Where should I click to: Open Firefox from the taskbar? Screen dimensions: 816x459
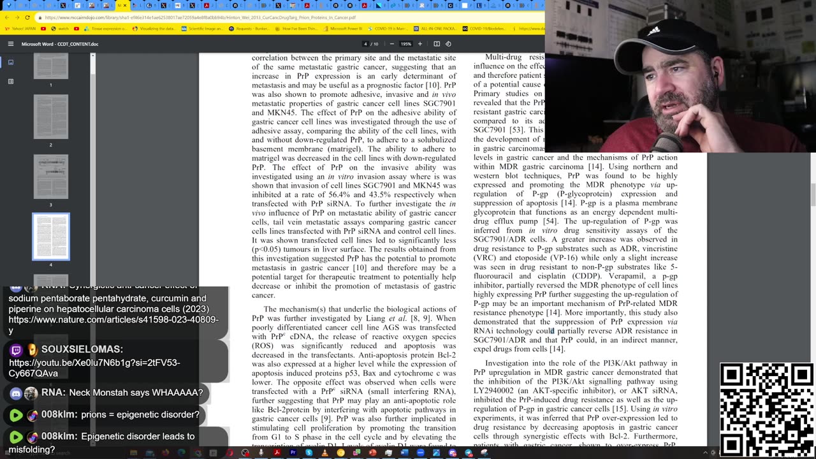click(x=165, y=453)
